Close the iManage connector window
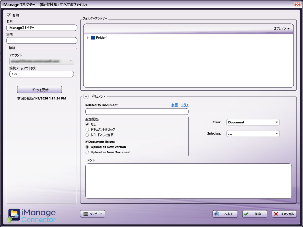This screenshot has width=303, height=227. pos(297,4)
